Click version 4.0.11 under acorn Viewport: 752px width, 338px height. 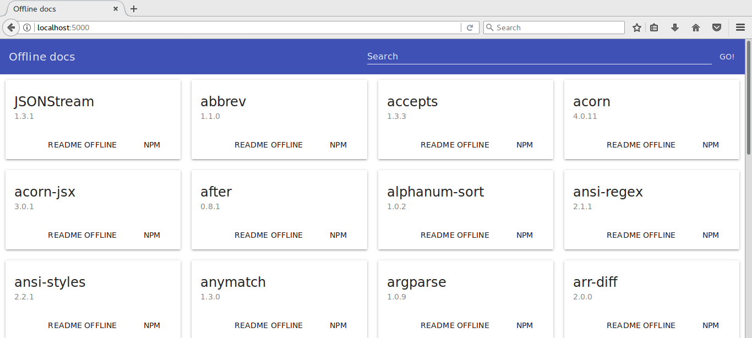coord(585,116)
